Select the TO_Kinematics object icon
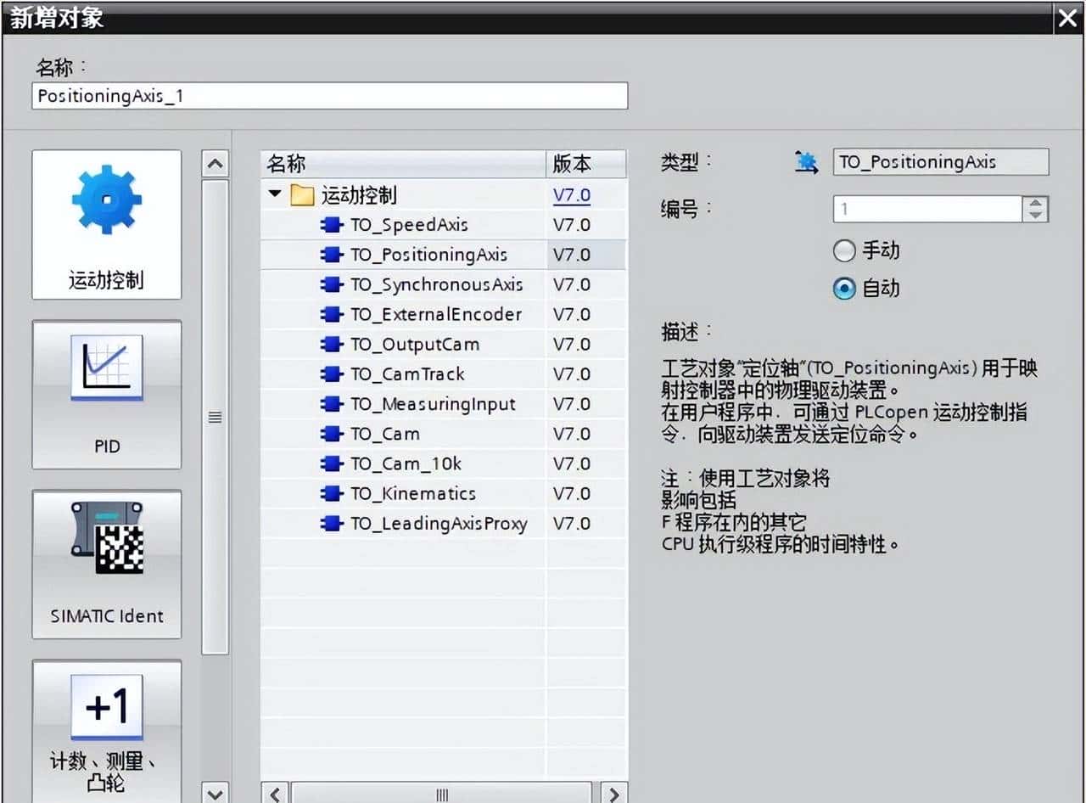This screenshot has width=1086, height=803. tap(331, 493)
